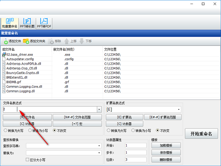Select filename 转换为大写 radio option
The image size is (221, 166).
5,130
